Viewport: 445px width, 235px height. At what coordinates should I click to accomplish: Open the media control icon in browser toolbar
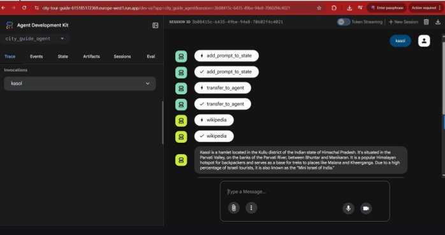click(360, 8)
